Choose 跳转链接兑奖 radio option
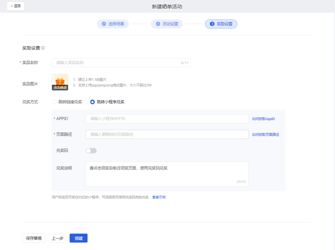Image resolution: width=335 pixels, height=250 pixels. pyautogui.click(x=67, y=102)
